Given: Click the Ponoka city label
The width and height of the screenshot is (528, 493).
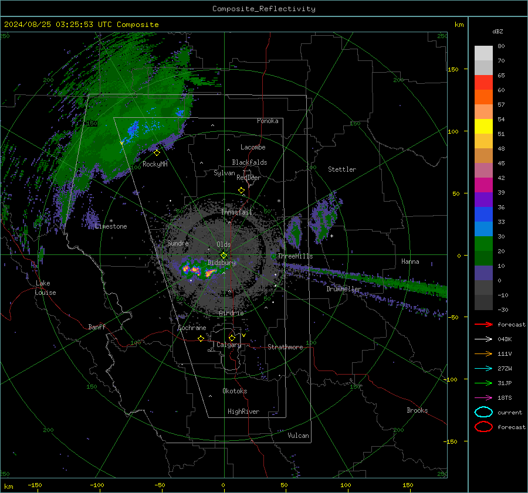Looking at the screenshot, I should point(268,121).
